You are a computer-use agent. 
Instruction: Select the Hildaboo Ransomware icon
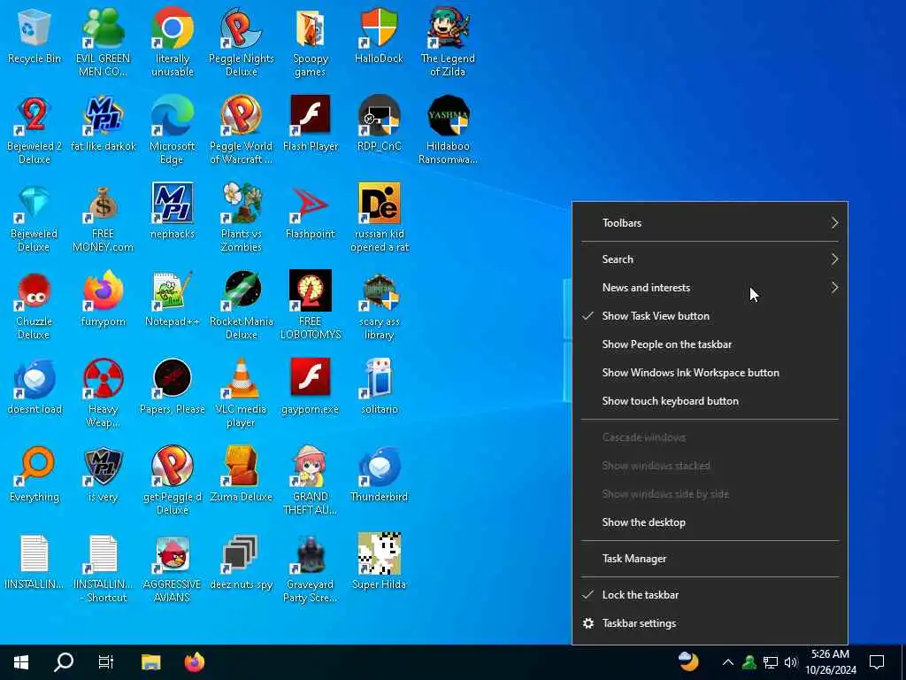tap(448, 116)
